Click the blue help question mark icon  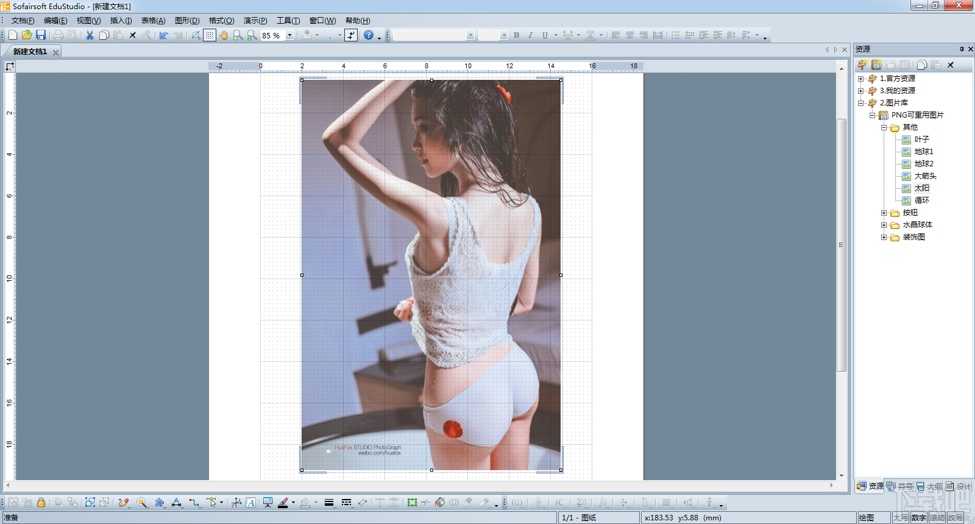coord(369,35)
